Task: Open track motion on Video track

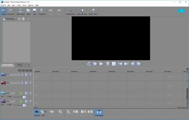Action: (x=22, y=83)
